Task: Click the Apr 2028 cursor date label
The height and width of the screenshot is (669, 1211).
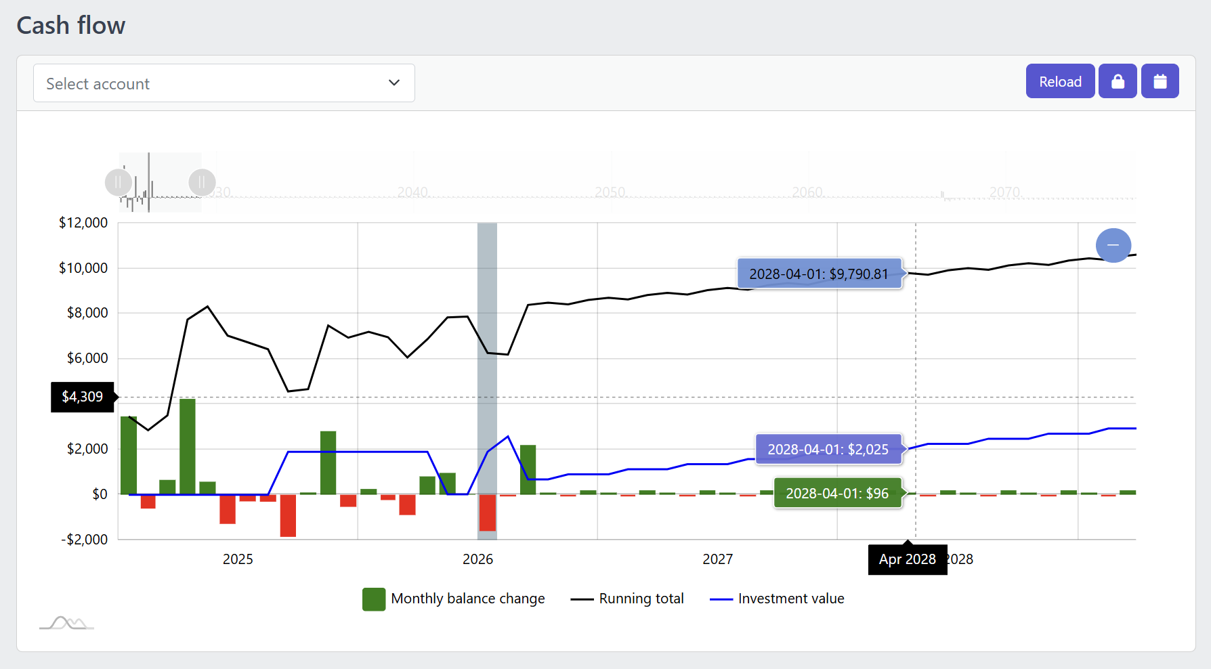Action: (908, 559)
